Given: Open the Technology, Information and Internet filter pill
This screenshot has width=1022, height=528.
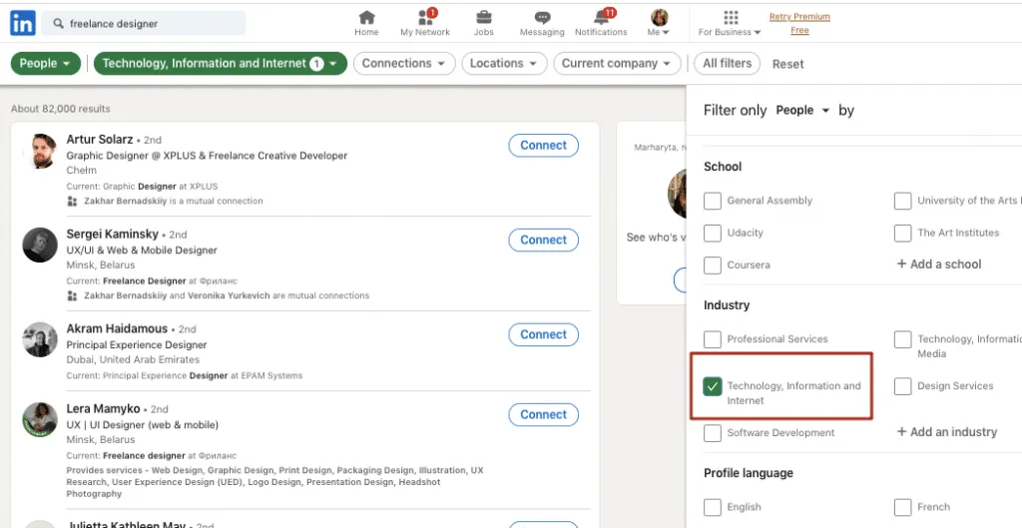Looking at the screenshot, I should [221, 63].
